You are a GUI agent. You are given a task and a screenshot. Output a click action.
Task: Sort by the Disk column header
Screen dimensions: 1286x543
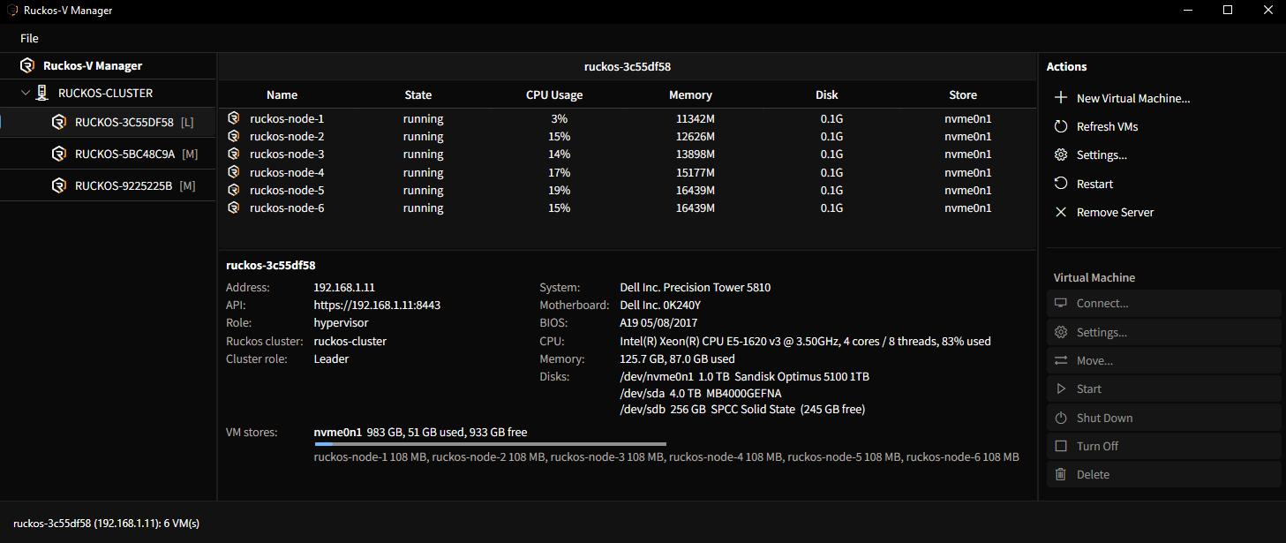(x=827, y=94)
